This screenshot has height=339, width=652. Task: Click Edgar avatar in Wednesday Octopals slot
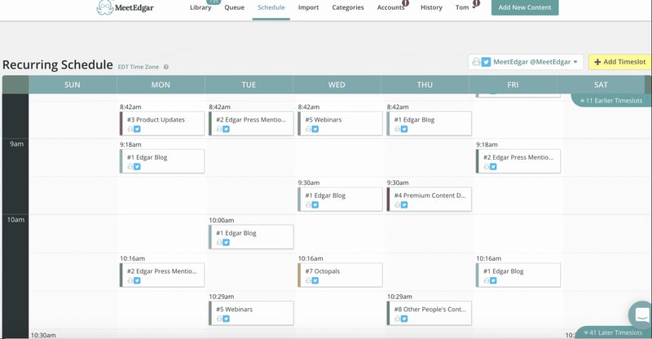(x=308, y=281)
